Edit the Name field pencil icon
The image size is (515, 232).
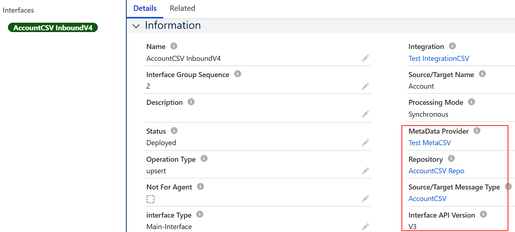[x=366, y=58]
